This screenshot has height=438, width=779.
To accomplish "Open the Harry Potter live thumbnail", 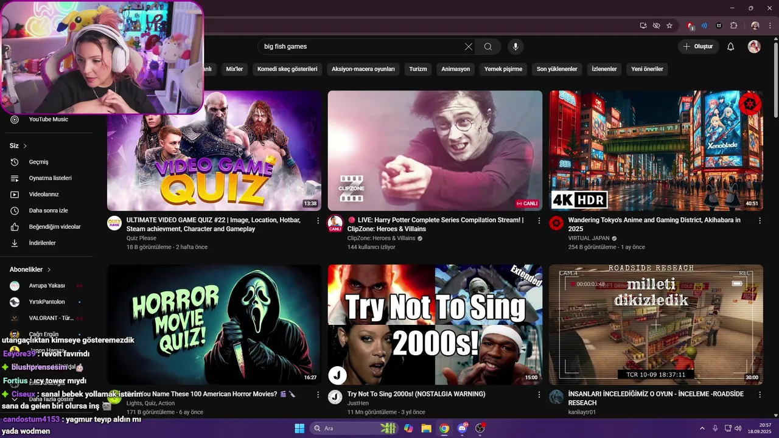I will pos(435,151).
